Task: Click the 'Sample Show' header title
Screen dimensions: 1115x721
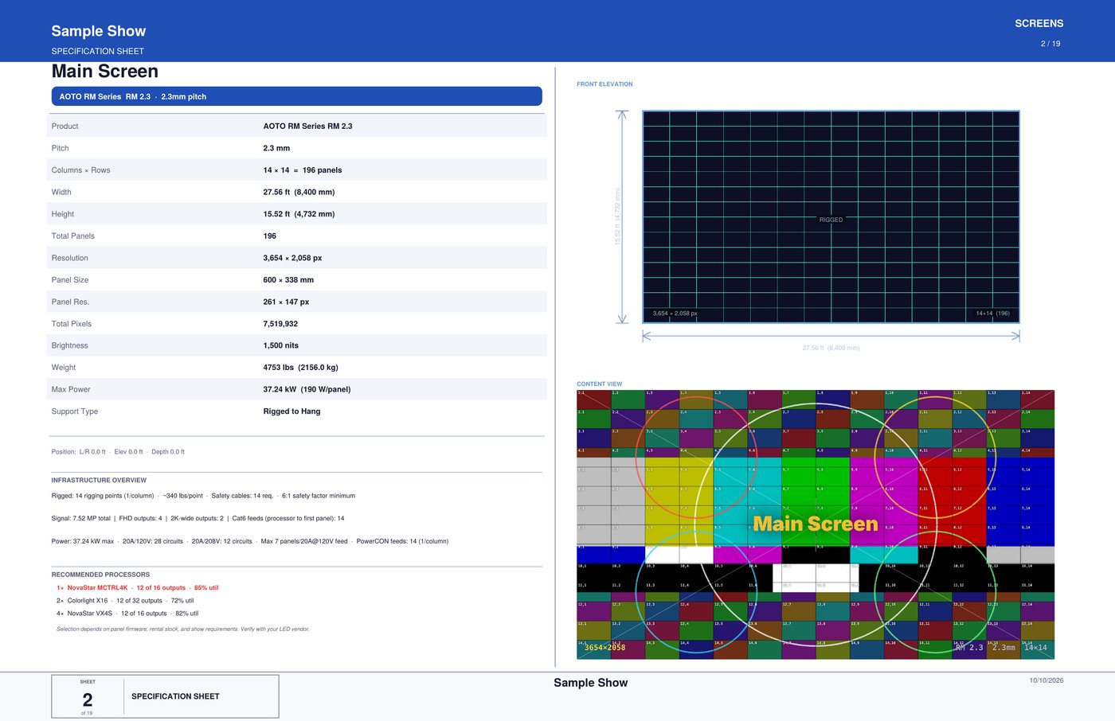Action: (x=99, y=31)
